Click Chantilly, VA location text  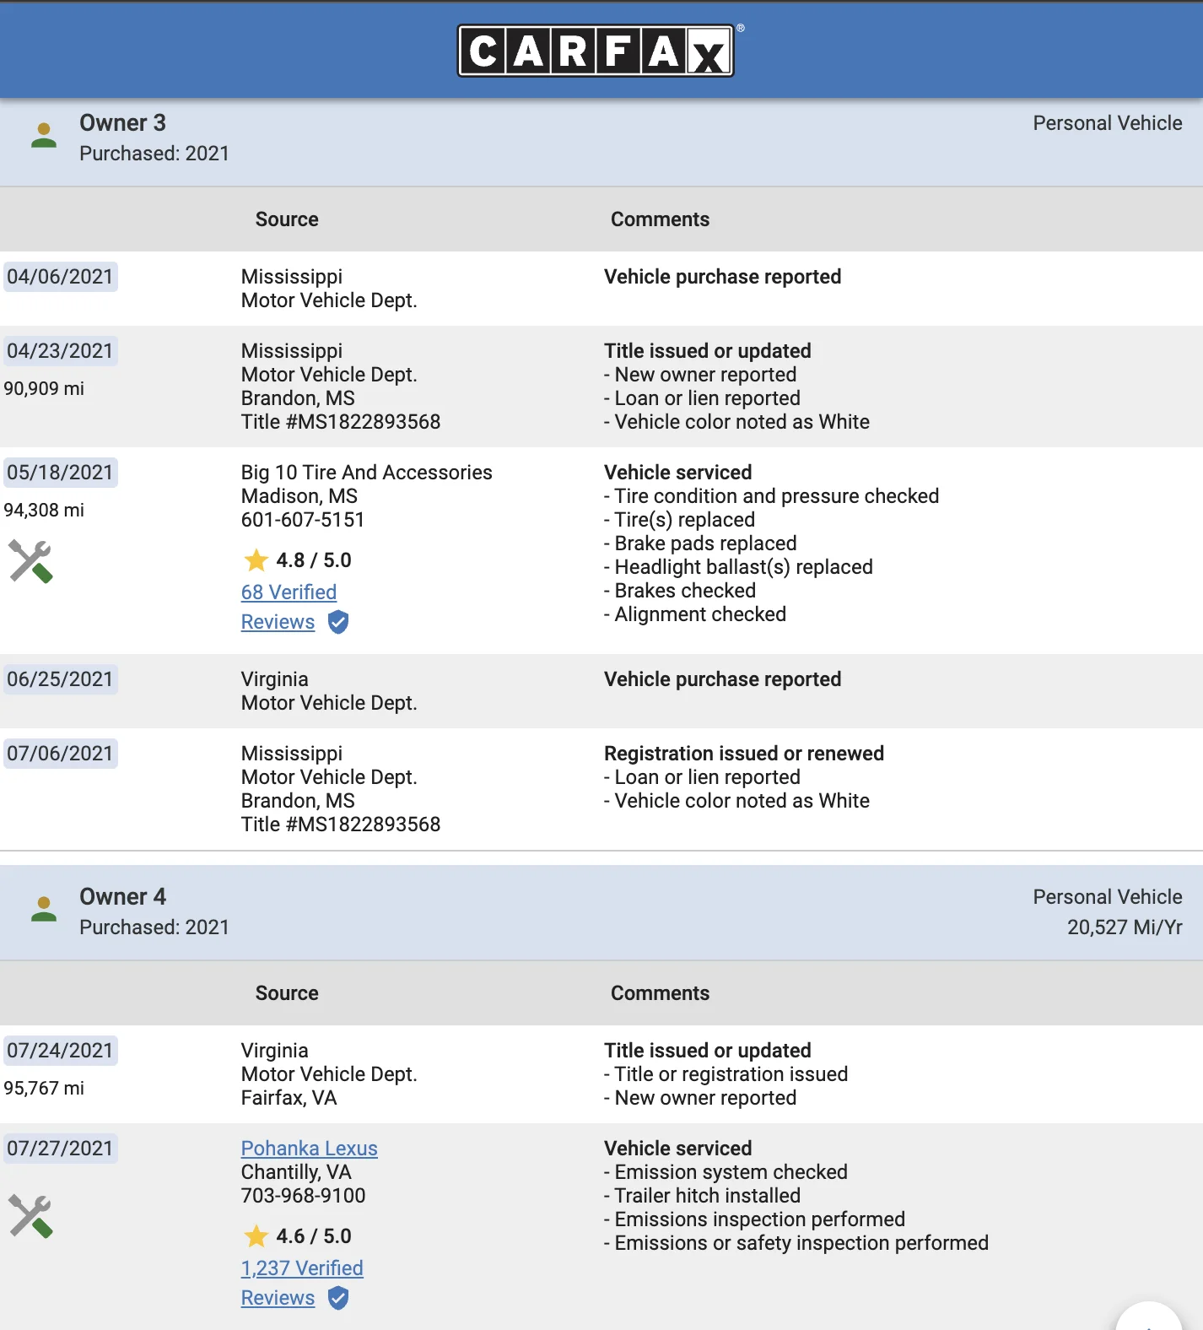tap(296, 1172)
